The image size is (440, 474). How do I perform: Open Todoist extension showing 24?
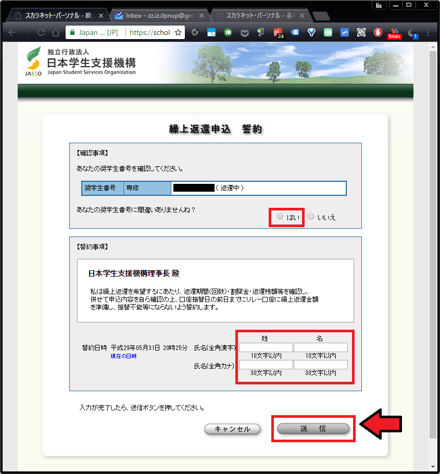(x=278, y=33)
